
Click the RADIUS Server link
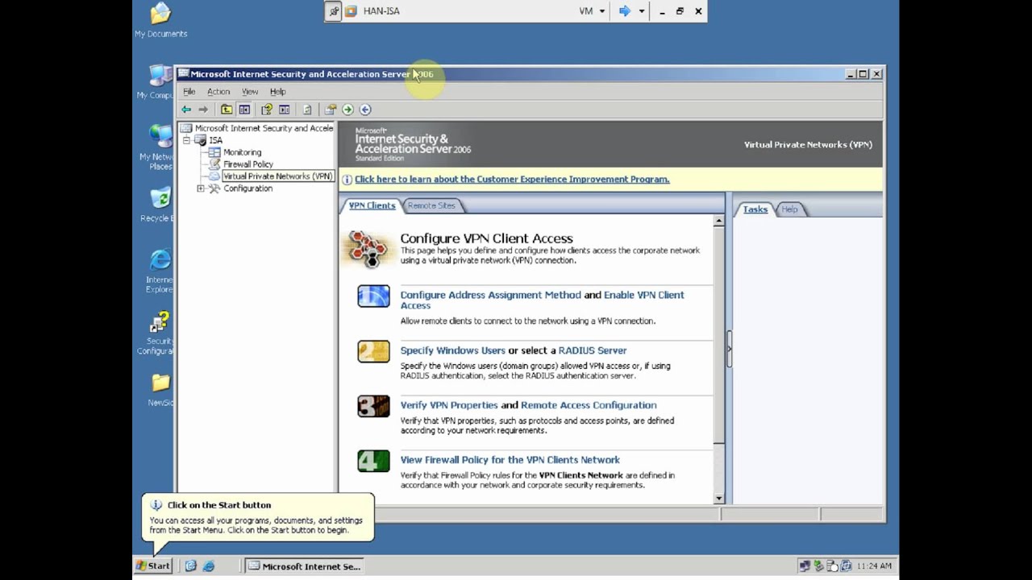[x=592, y=350]
